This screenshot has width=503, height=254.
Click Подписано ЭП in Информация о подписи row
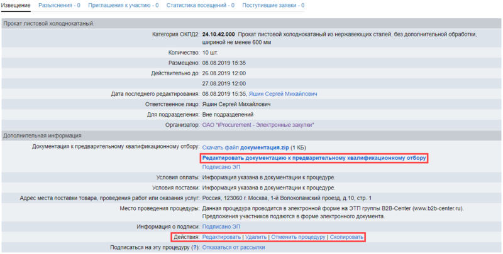click(x=221, y=226)
